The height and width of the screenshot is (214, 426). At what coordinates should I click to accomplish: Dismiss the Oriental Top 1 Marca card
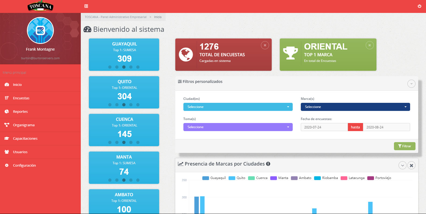coord(369,45)
